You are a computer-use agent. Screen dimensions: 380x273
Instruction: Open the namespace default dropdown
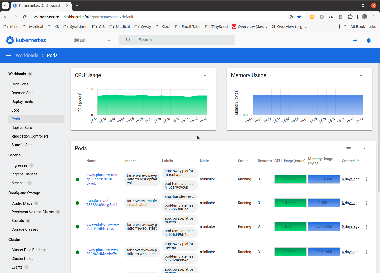click(92, 40)
